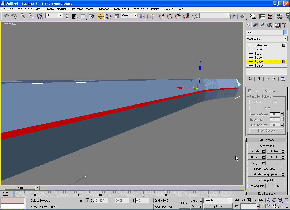The height and width of the screenshot is (210, 290).
Task: Toggle the selection lock padlock icon
Action: coord(81,200)
